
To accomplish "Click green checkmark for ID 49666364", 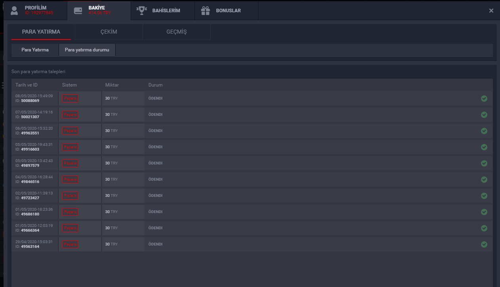I will tap(484, 228).
